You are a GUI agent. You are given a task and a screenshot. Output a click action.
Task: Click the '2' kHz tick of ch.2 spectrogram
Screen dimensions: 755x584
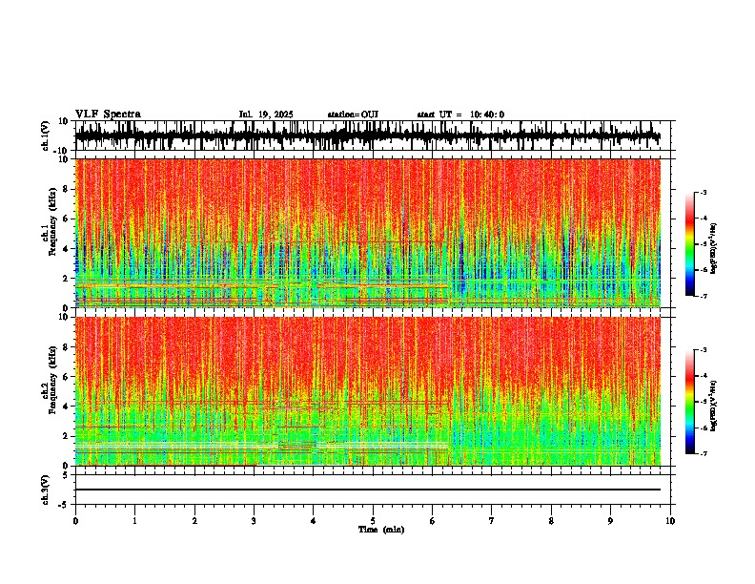67,436
